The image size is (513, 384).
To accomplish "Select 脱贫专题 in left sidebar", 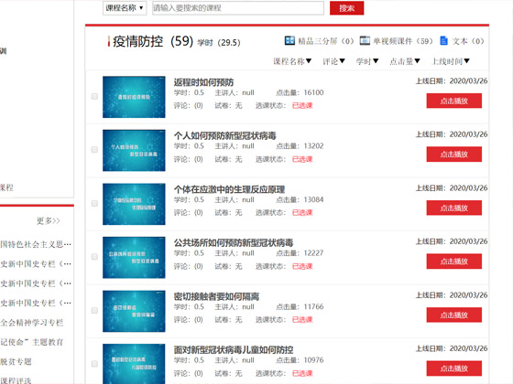I will coord(16,361).
